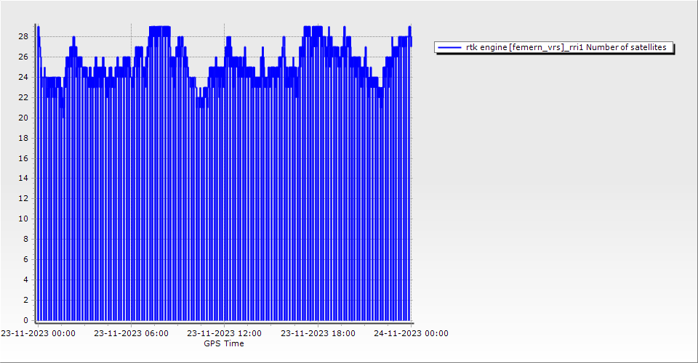
Task: Click the y-axis value 0 at origin
Action: pos(26,320)
